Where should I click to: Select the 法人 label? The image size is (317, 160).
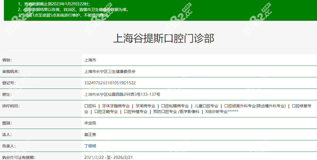point(7,135)
